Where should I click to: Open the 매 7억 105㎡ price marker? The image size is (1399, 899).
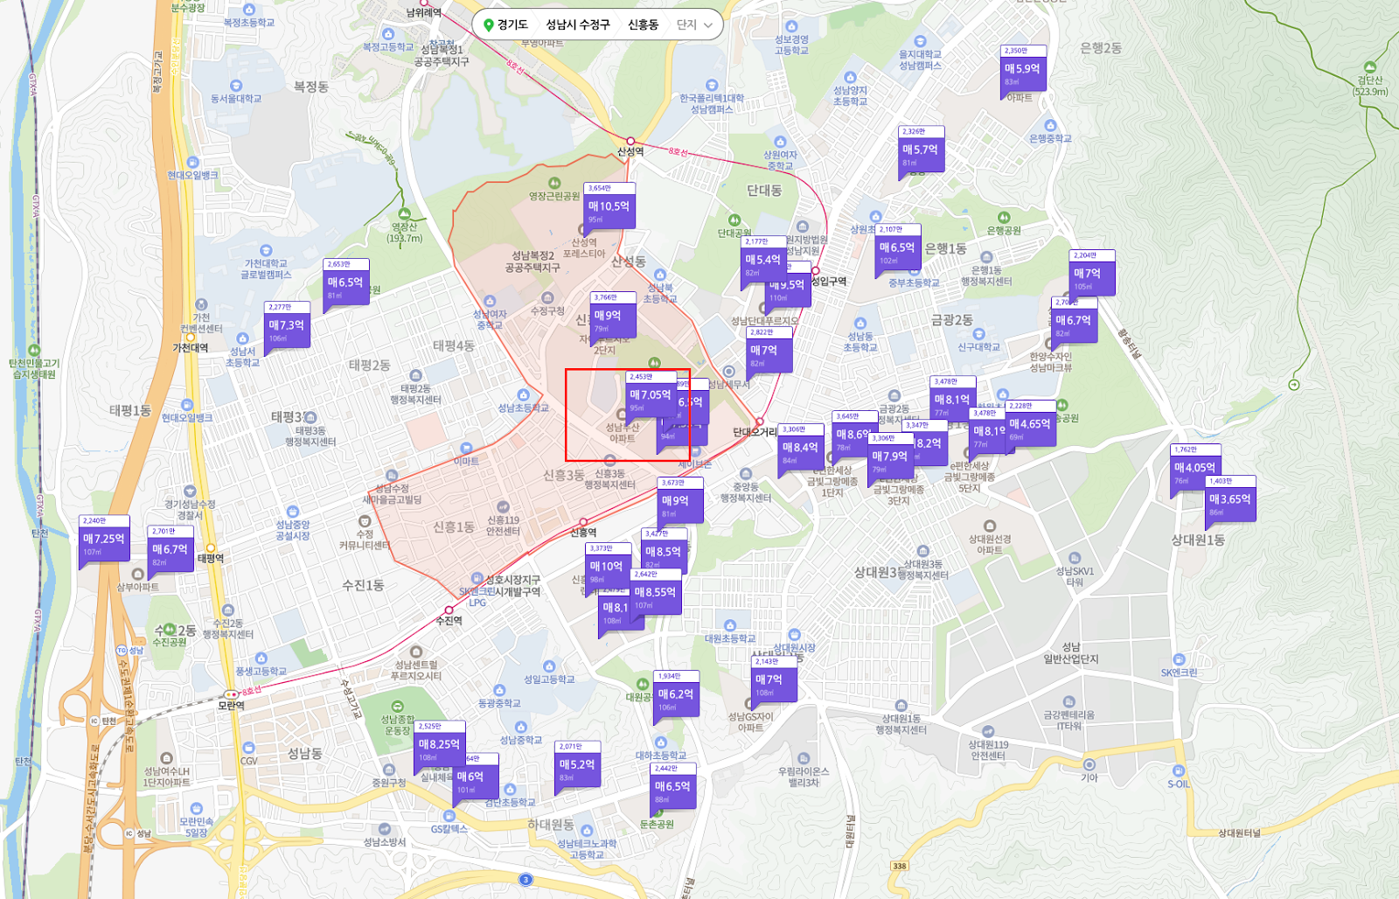[x=1092, y=273]
